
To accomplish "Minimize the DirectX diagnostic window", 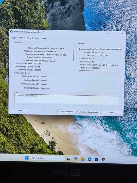I will point(108,33).
